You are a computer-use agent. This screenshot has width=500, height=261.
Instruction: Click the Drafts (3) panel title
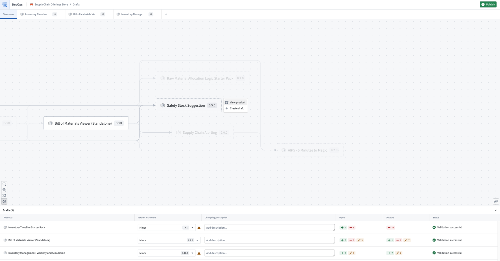(x=8, y=210)
